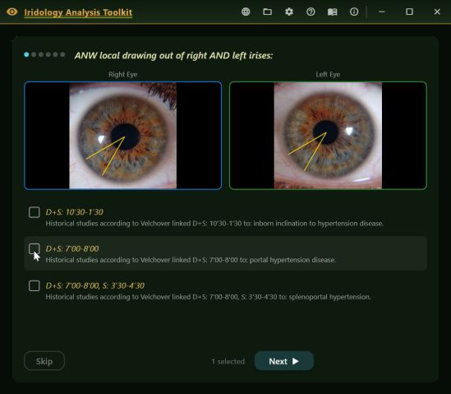Click the portal hypertension disease description
Image resolution: width=451 pixels, height=394 pixels.
click(191, 260)
